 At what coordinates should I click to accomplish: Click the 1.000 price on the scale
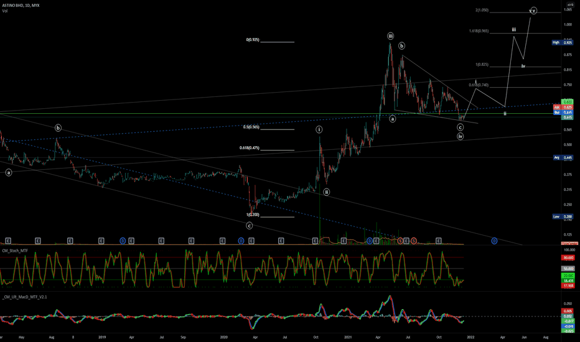(568, 25)
